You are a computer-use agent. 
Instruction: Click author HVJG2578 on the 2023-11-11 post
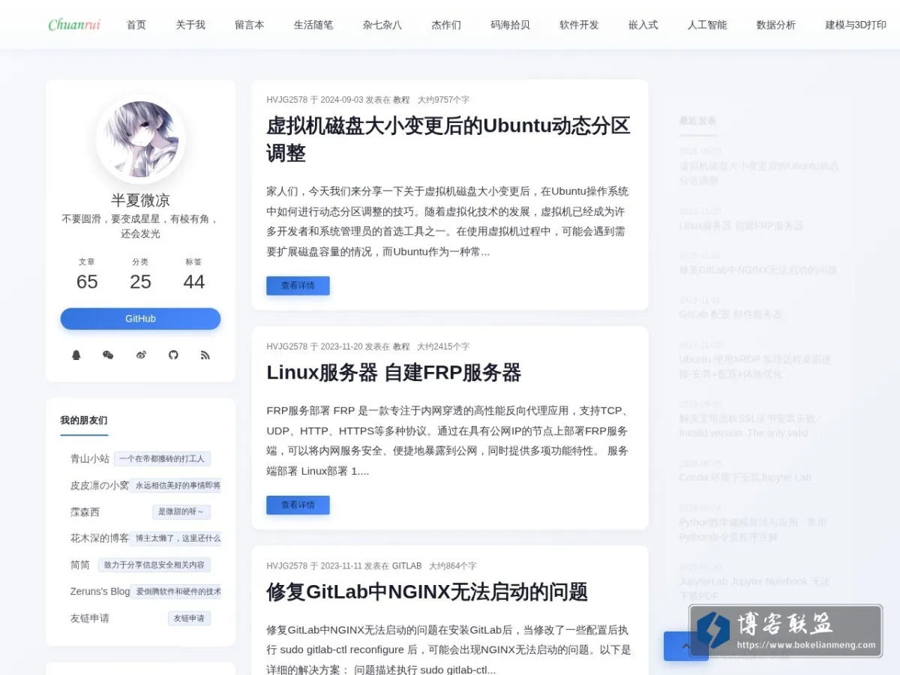[287, 566]
